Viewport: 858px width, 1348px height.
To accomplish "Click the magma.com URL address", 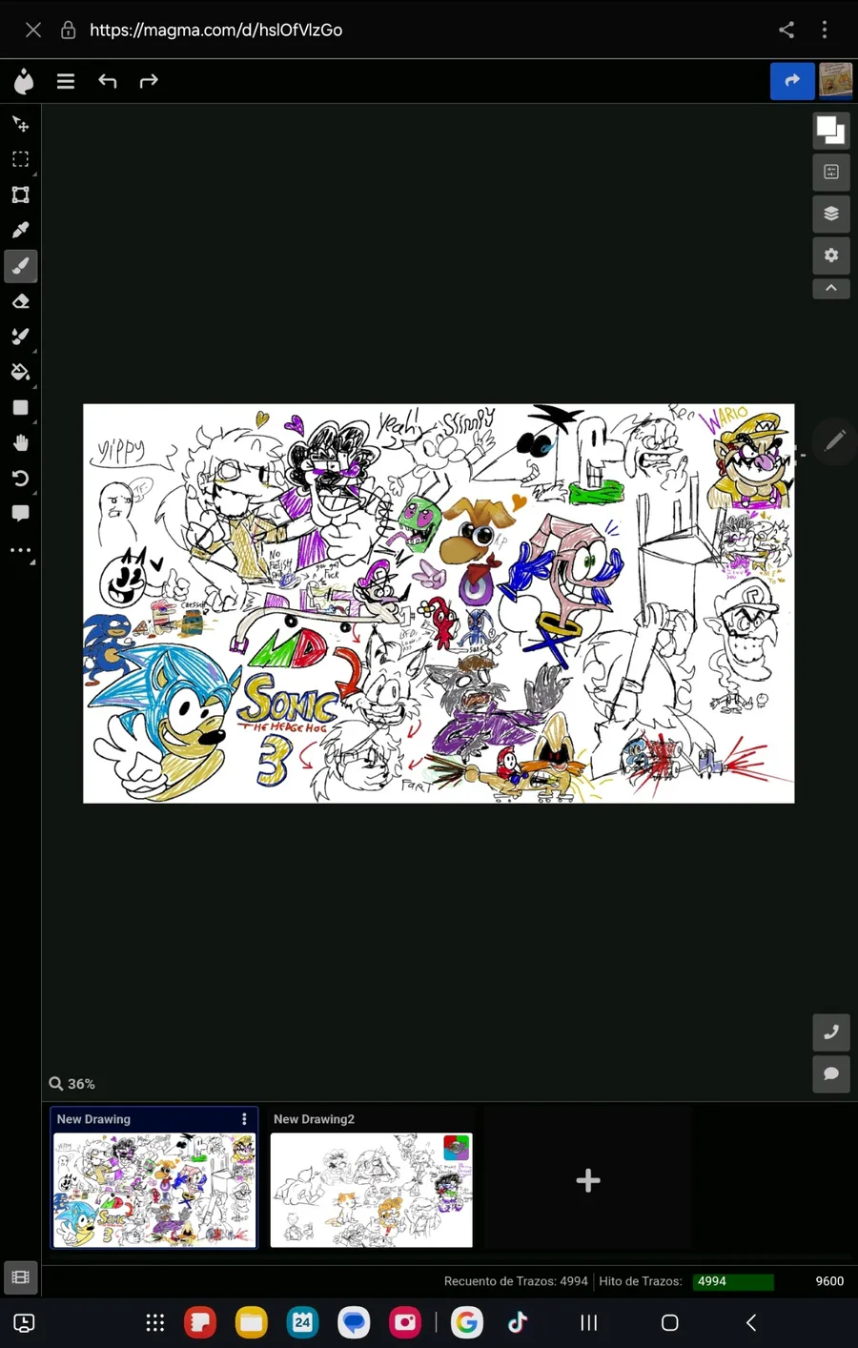I will click(x=216, y=30).
